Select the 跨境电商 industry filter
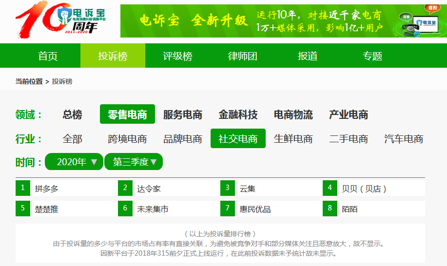 (x=127, y=139)
